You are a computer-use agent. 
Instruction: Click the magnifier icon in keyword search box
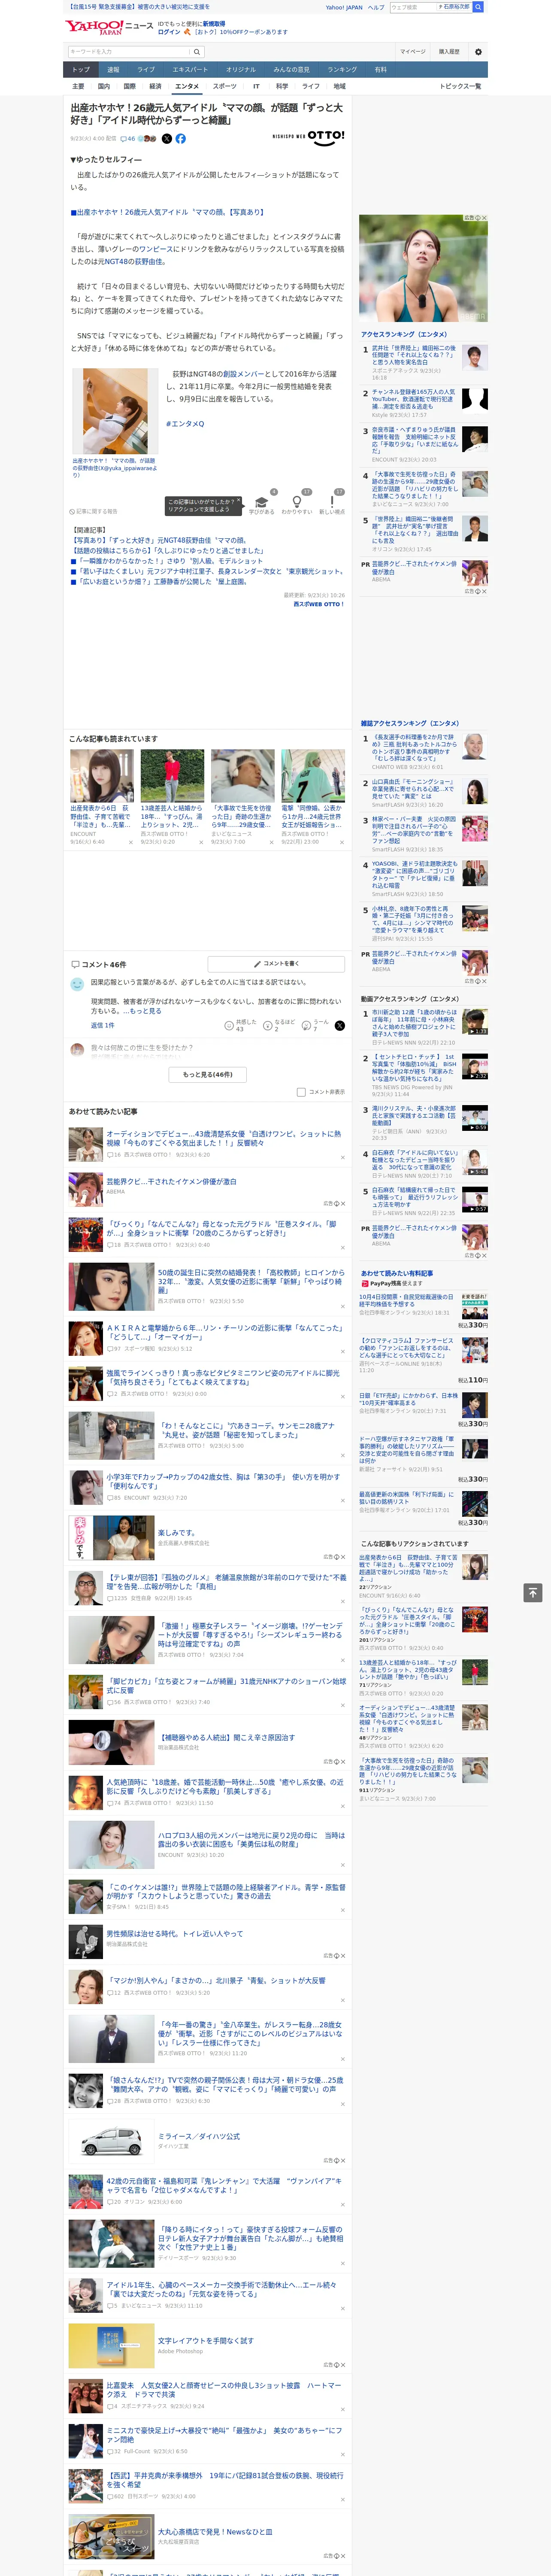[197, 52]
